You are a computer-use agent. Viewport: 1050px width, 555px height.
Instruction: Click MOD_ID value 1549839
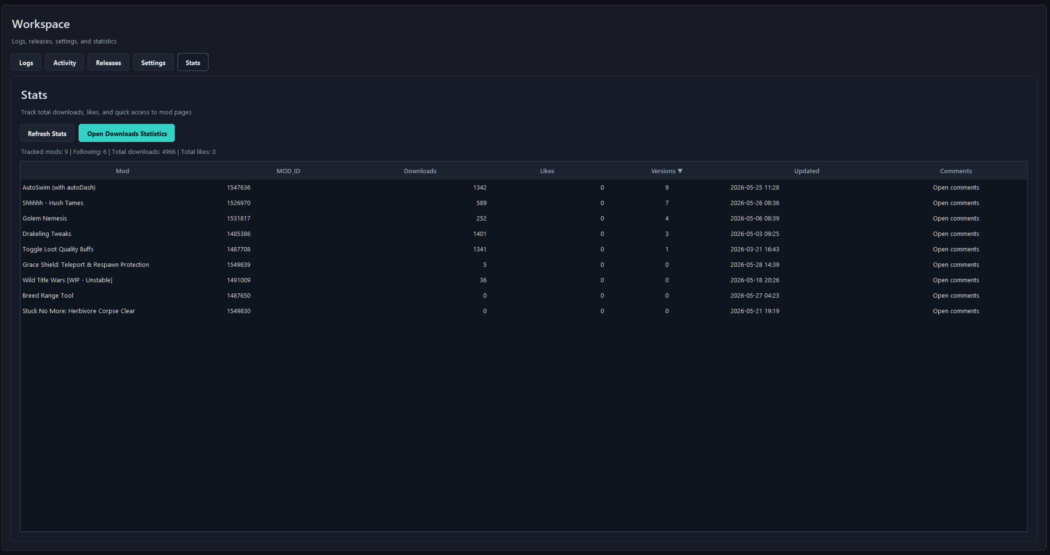[239, 265]
